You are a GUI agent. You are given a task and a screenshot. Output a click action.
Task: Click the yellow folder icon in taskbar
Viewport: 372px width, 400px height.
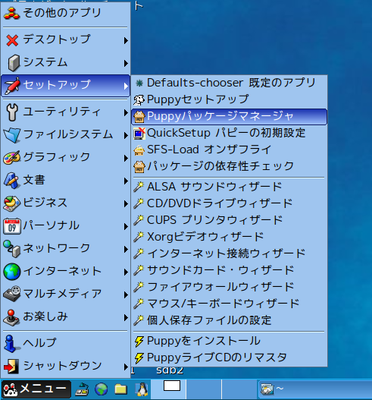pos(120,389)
